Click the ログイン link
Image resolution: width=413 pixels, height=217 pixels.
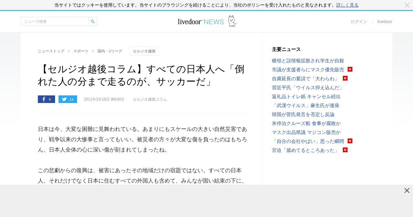359,22
